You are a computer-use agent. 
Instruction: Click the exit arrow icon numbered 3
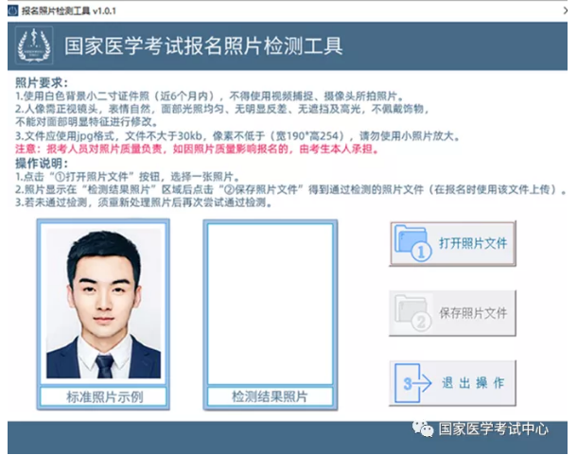(412, 383)
